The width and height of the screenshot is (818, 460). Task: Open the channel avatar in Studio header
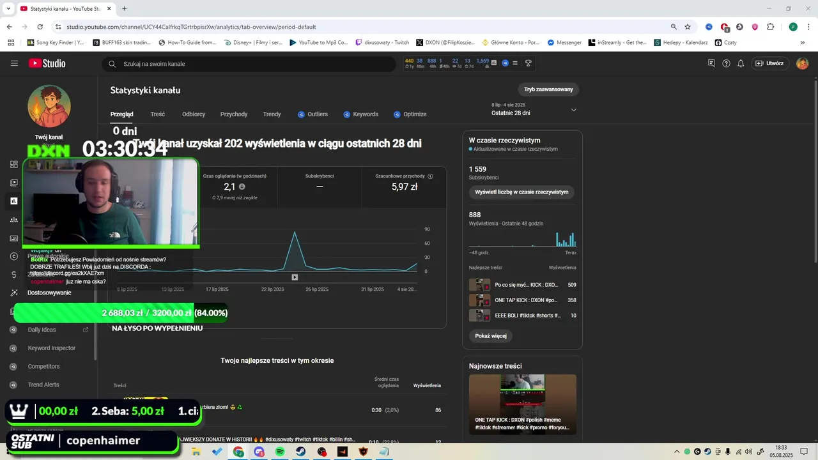pyautogui.click(x=803, y=63)
